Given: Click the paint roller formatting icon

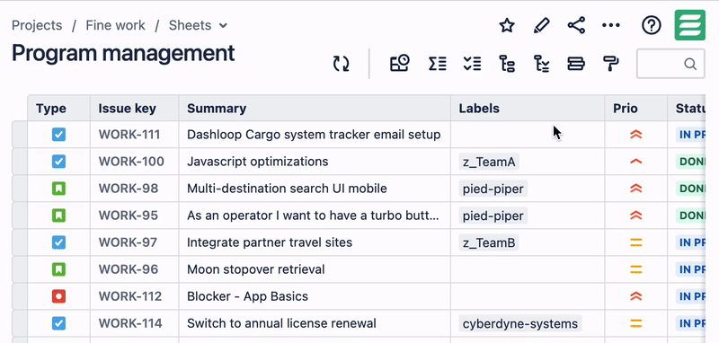Looking at the screenshot, I should coord(611,64).
